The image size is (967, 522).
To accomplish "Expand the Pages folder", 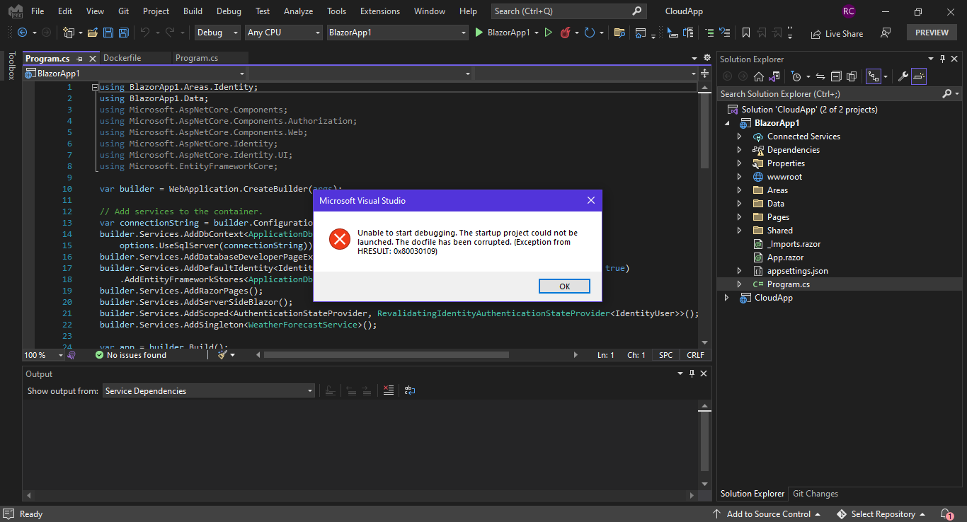I will point(740,217).
